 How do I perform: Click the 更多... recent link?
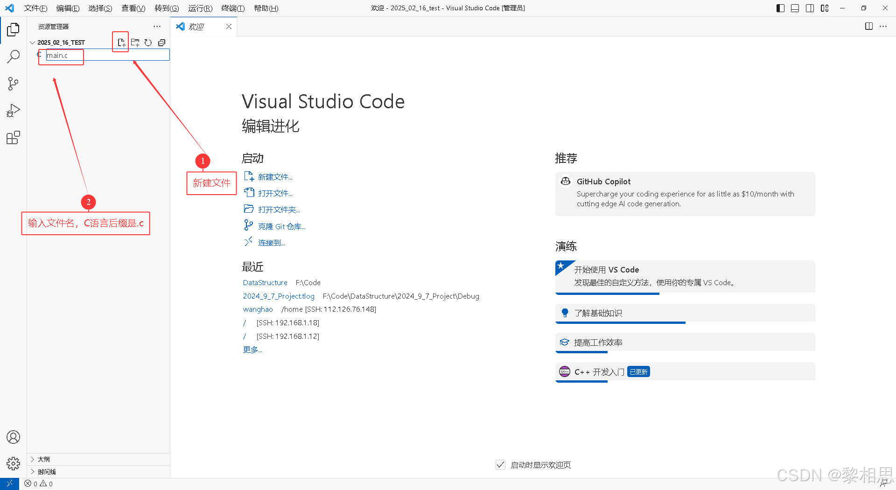click(252, 350)
